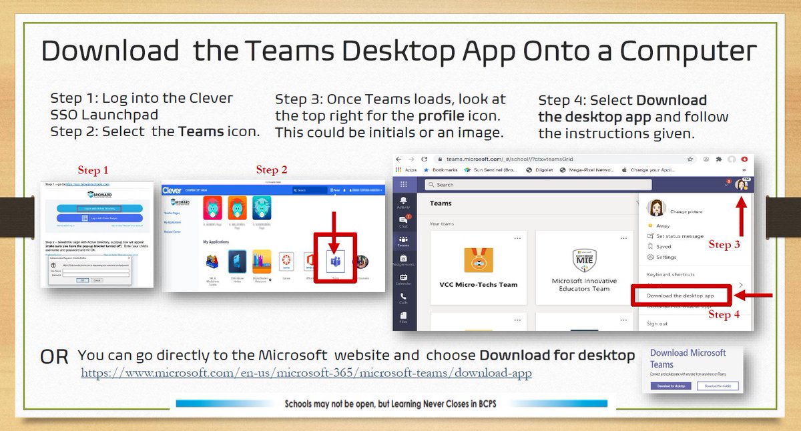Open Assignments in the Teams sidebar
Viewport: 801px width, 431px height.
pos(403,260)
